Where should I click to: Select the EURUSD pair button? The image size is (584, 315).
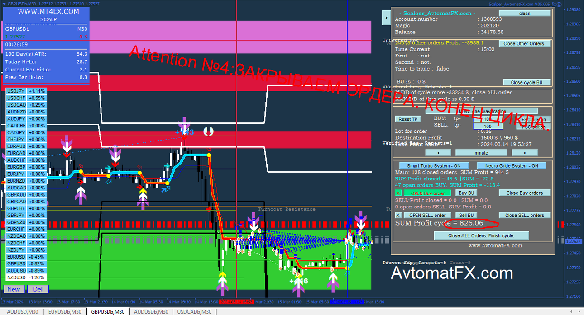click(x=16, y=257)
